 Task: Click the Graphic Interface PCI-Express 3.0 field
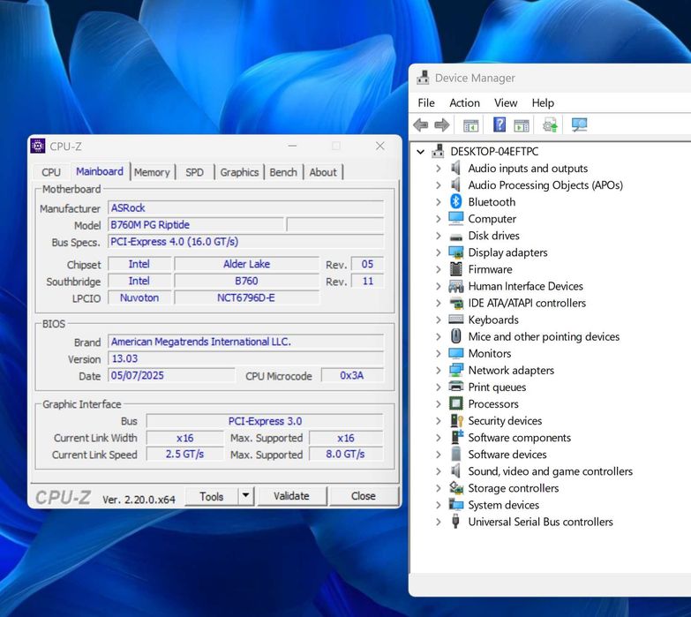click(265, 421)
